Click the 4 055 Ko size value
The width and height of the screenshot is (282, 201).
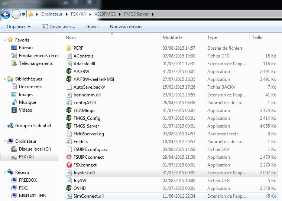click(x=268, y=126)
